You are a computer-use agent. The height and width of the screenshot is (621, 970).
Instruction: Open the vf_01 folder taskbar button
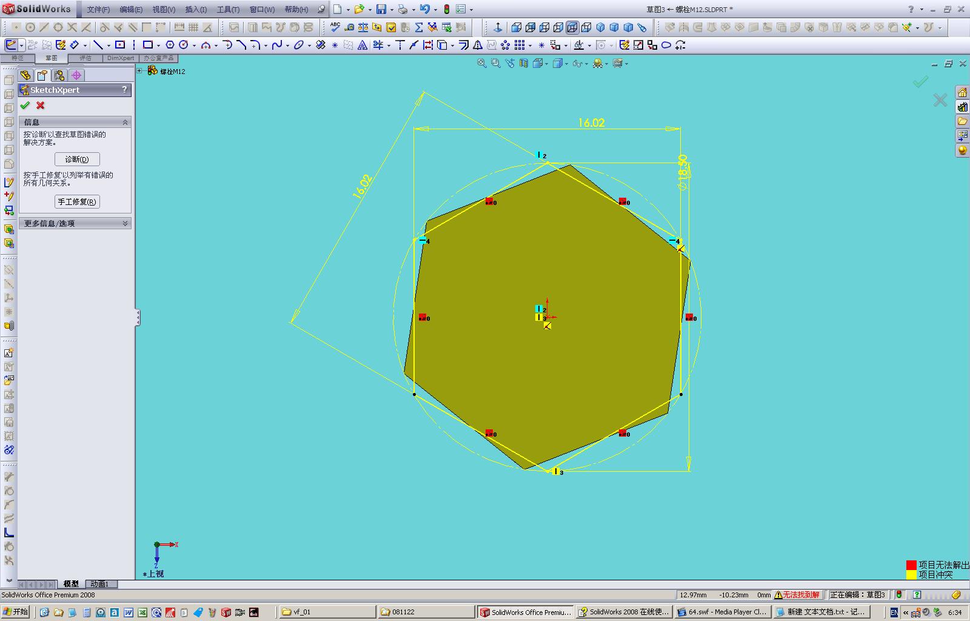coord(328,612)
